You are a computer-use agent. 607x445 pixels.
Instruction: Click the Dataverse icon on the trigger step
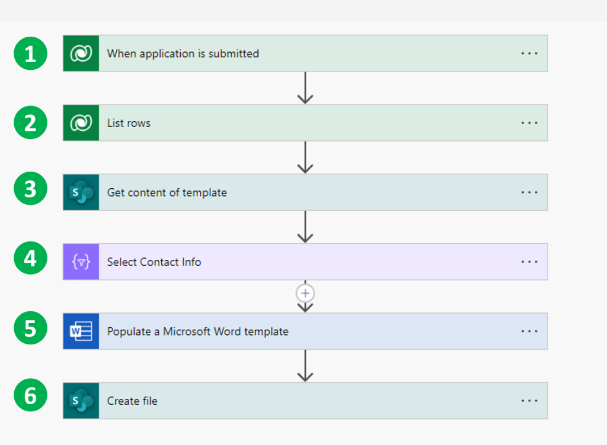point(81,53)
